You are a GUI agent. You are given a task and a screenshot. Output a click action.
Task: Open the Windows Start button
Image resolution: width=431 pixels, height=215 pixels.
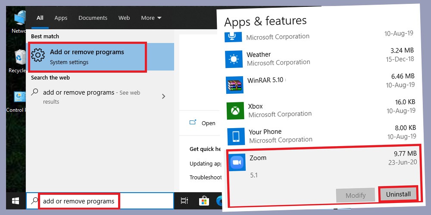click(x=16, y=201)
